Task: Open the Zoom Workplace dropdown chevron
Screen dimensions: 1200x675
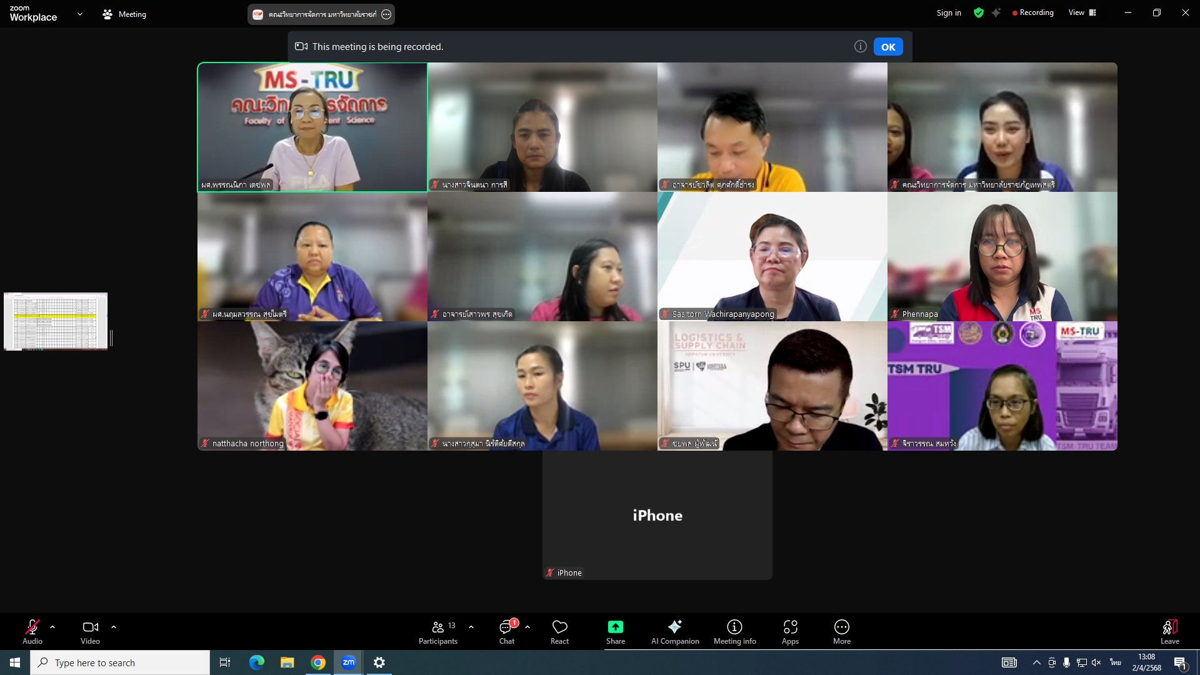Action: 79,14
